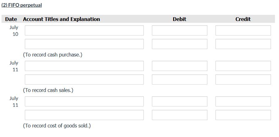Click second July 10 debit field

tap(179, 44)
